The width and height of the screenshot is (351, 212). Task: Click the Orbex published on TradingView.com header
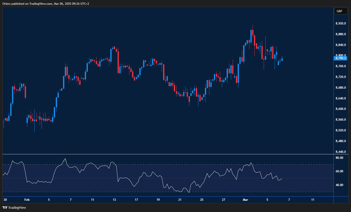[x=46, y=4]
